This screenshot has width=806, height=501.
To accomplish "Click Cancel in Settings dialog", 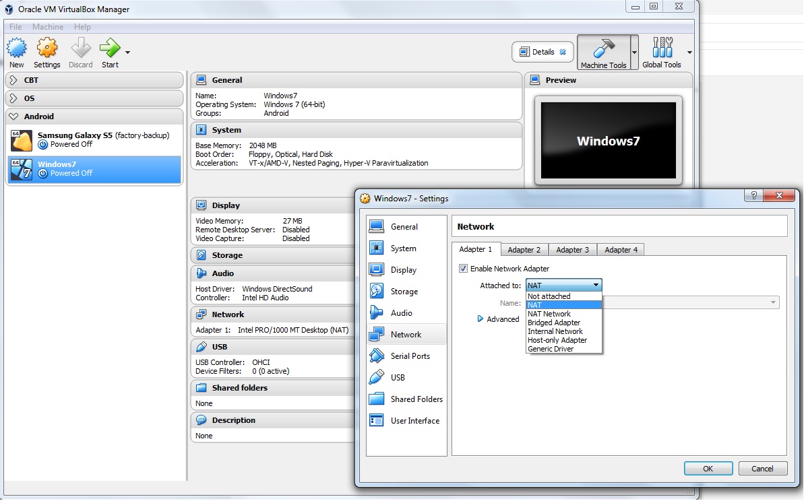I will pos(762,469).
